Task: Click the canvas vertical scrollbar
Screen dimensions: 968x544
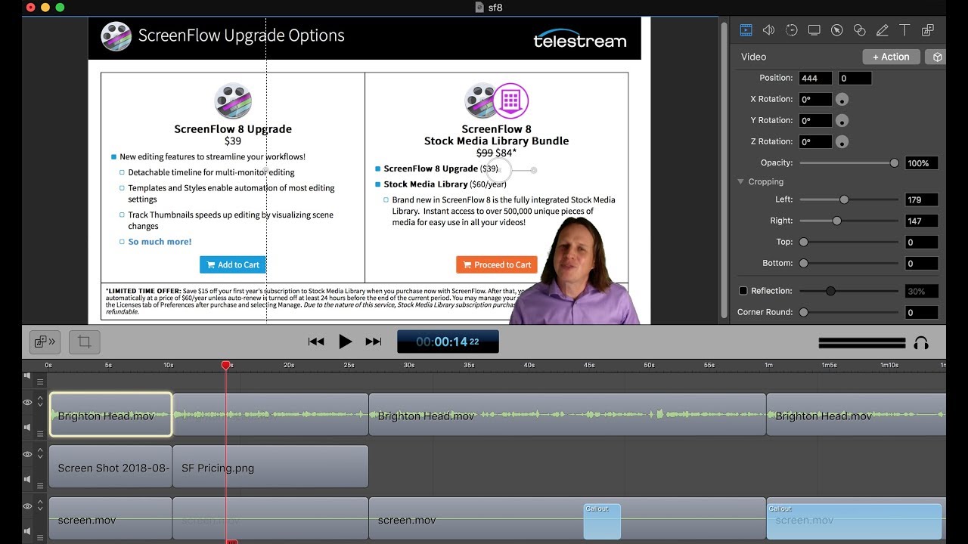Action: (x=724, y=170)
